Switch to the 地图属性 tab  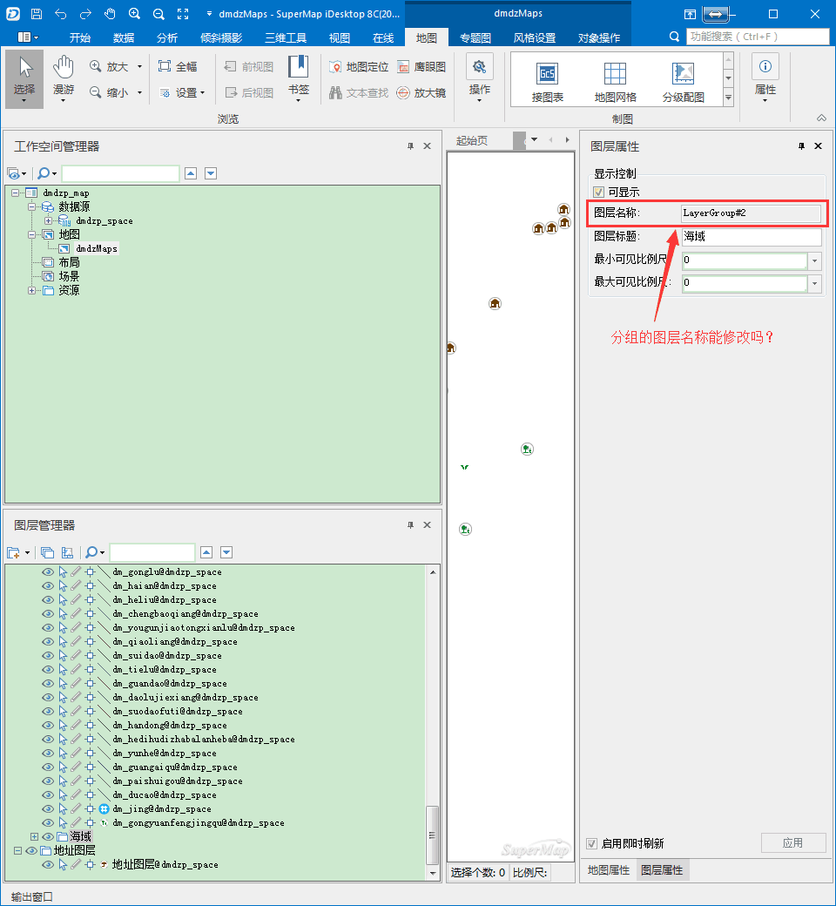click(x=609, y=870)
